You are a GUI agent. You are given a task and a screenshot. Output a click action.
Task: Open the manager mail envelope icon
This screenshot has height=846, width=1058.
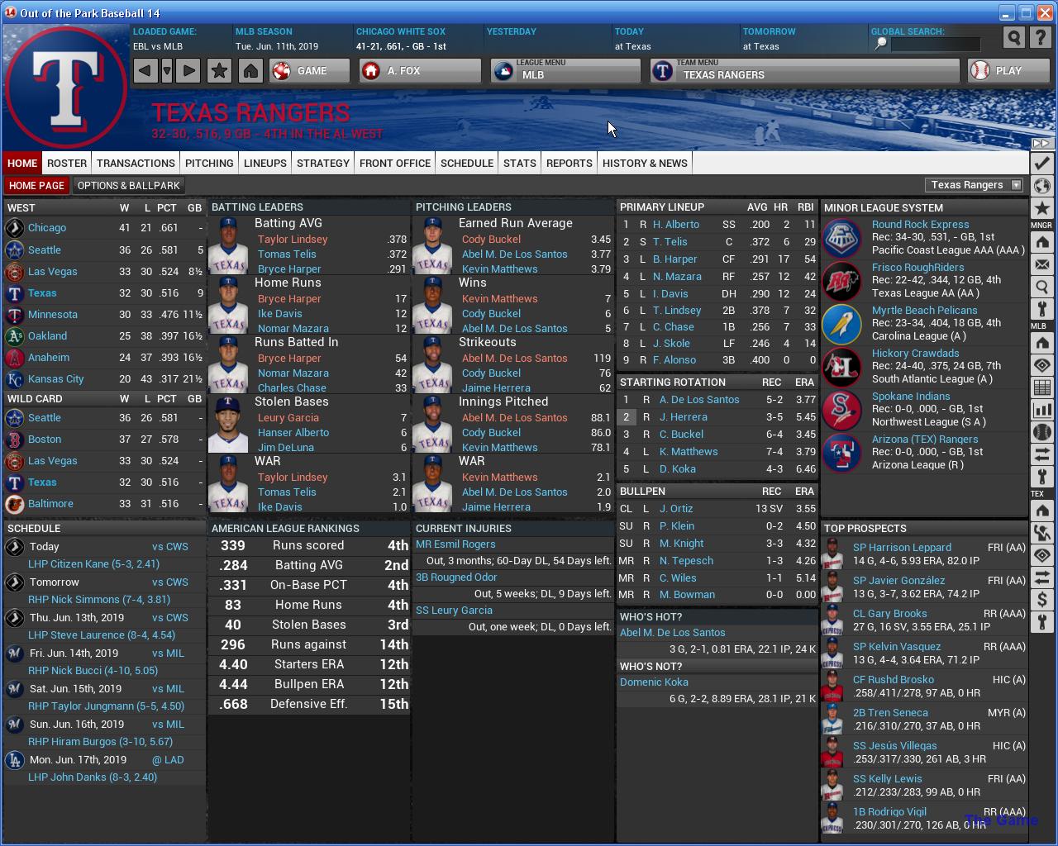1041,264
